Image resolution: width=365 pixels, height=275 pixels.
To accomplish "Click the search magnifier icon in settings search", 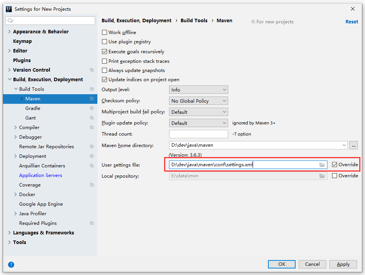I will coord(10,21).
